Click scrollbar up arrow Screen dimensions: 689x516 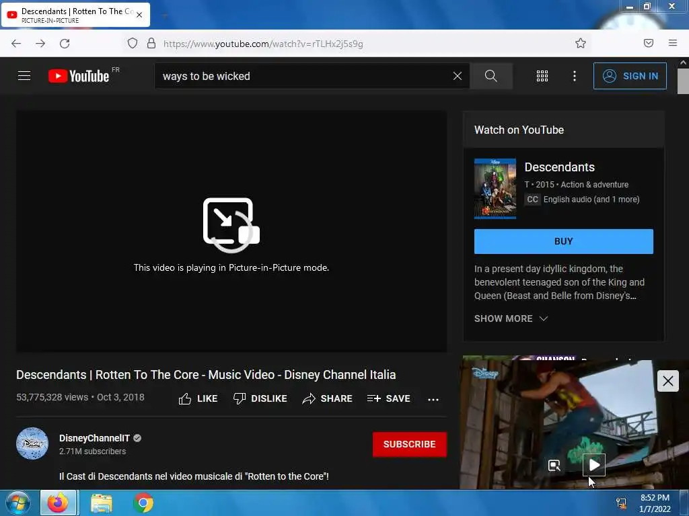click(x=683, y=62)
